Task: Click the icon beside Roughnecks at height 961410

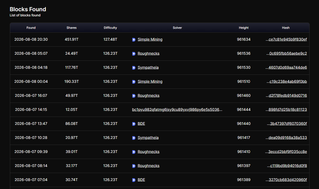Action: pyautogui.click(x=134, y=152)
